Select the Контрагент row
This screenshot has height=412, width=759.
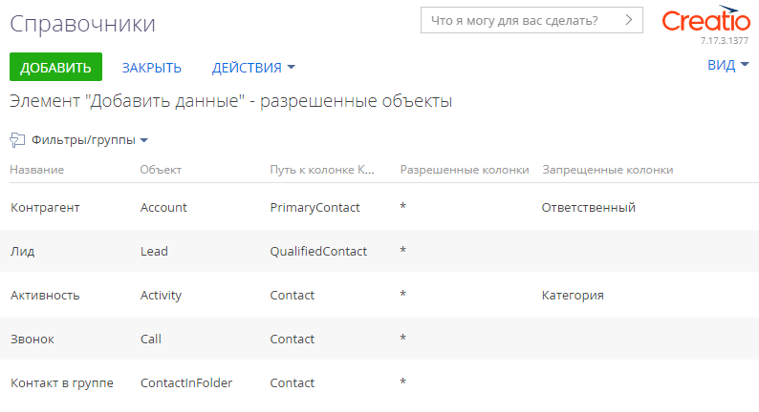(379, 208)
